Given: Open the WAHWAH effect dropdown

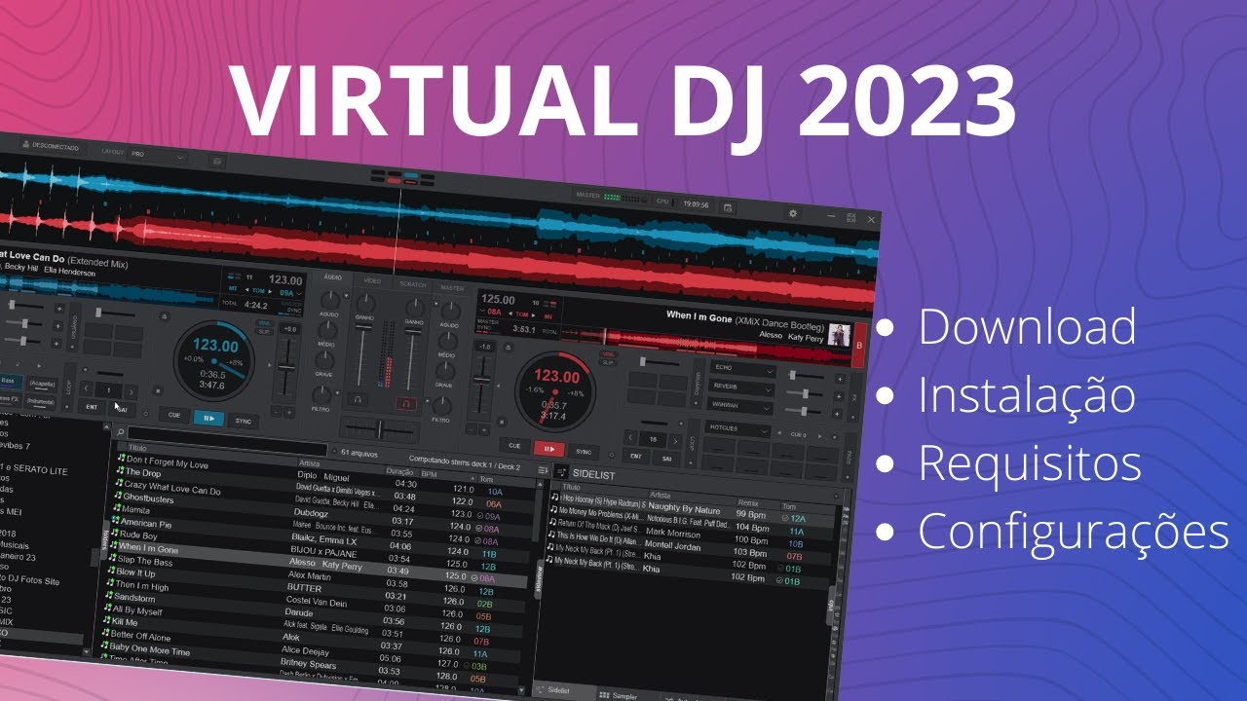Looking at the screenshot, I should pyautogui.click(x=739, y=405).
